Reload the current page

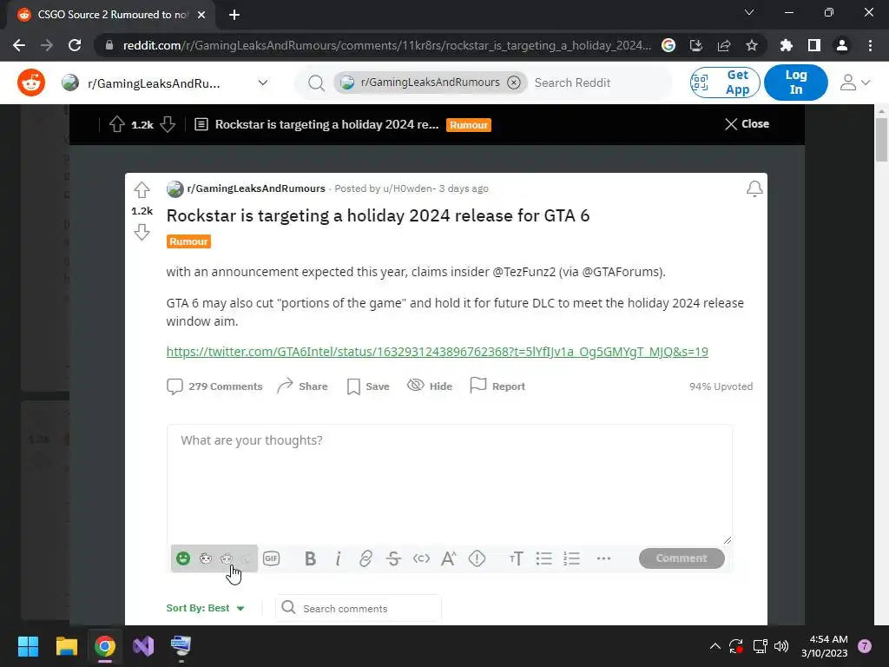pyautogui.click(x=75, y=45)
